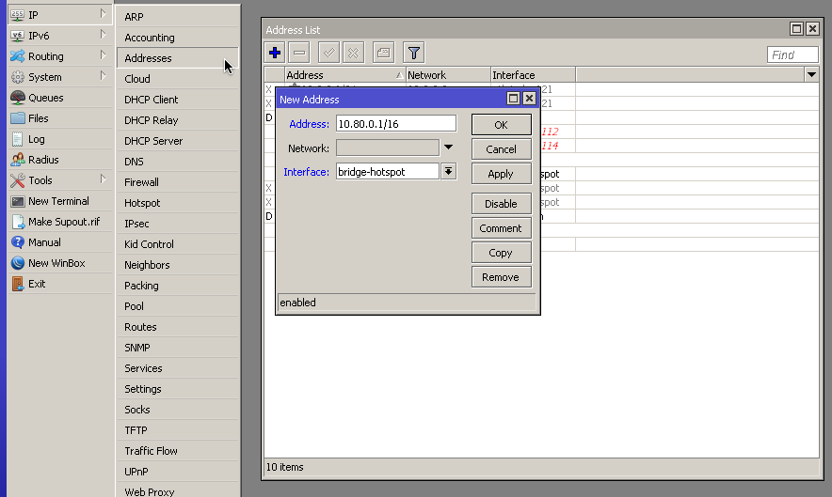Click the Find search box

point(792,54)
